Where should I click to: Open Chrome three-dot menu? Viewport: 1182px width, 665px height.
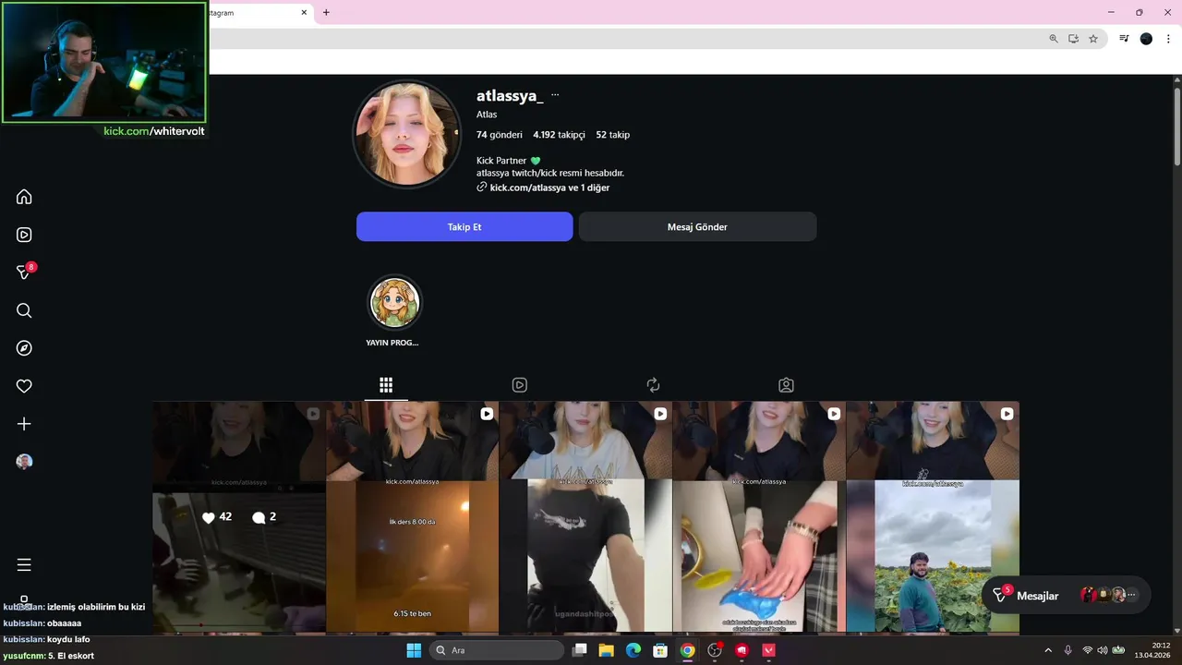[x=1168, y=39]
